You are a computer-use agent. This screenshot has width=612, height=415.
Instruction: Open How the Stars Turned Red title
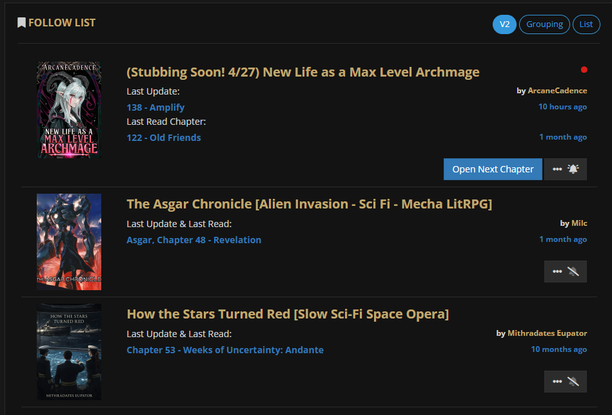pyautogui.click(x=288, y=314)
